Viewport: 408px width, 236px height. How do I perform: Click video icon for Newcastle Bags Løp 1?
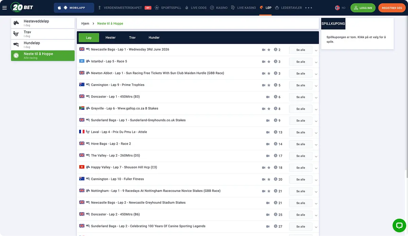(x=263, y=50)
